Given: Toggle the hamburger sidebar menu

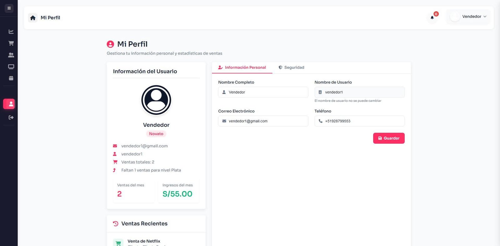Looking at the screenshot, I should pos(9,8).
